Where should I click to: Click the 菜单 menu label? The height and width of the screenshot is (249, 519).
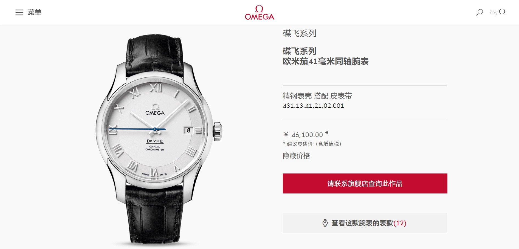click(35, 12)
